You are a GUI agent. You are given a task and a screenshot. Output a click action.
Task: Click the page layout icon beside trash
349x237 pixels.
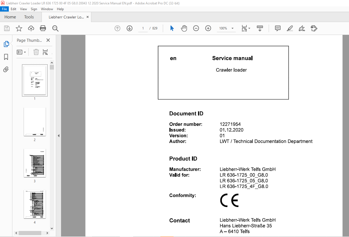(x=45, y=52)
